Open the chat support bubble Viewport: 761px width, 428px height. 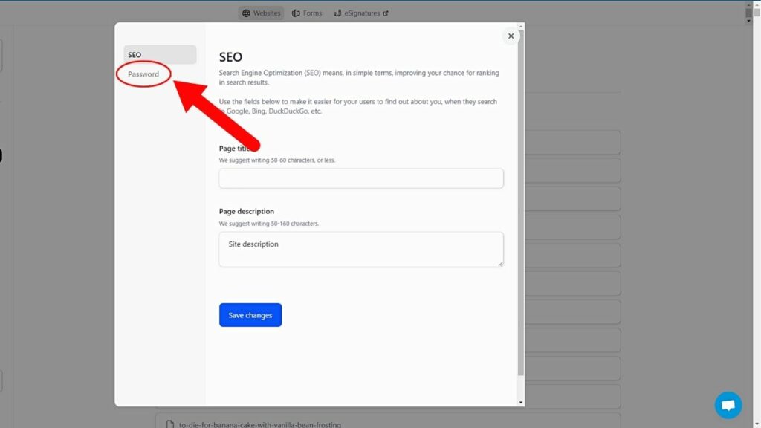point(728,404)
